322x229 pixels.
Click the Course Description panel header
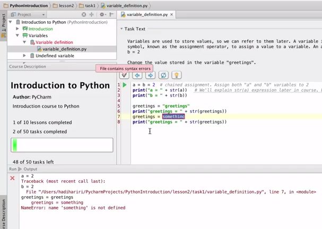62,66
